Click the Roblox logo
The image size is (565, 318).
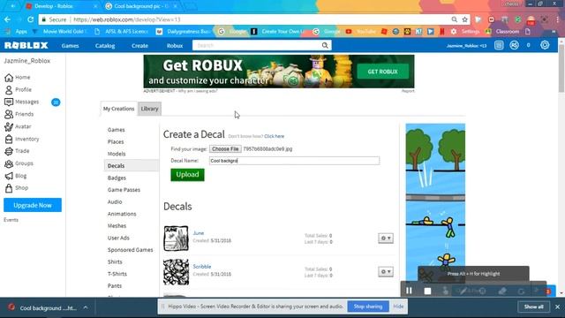click(26, 45)
